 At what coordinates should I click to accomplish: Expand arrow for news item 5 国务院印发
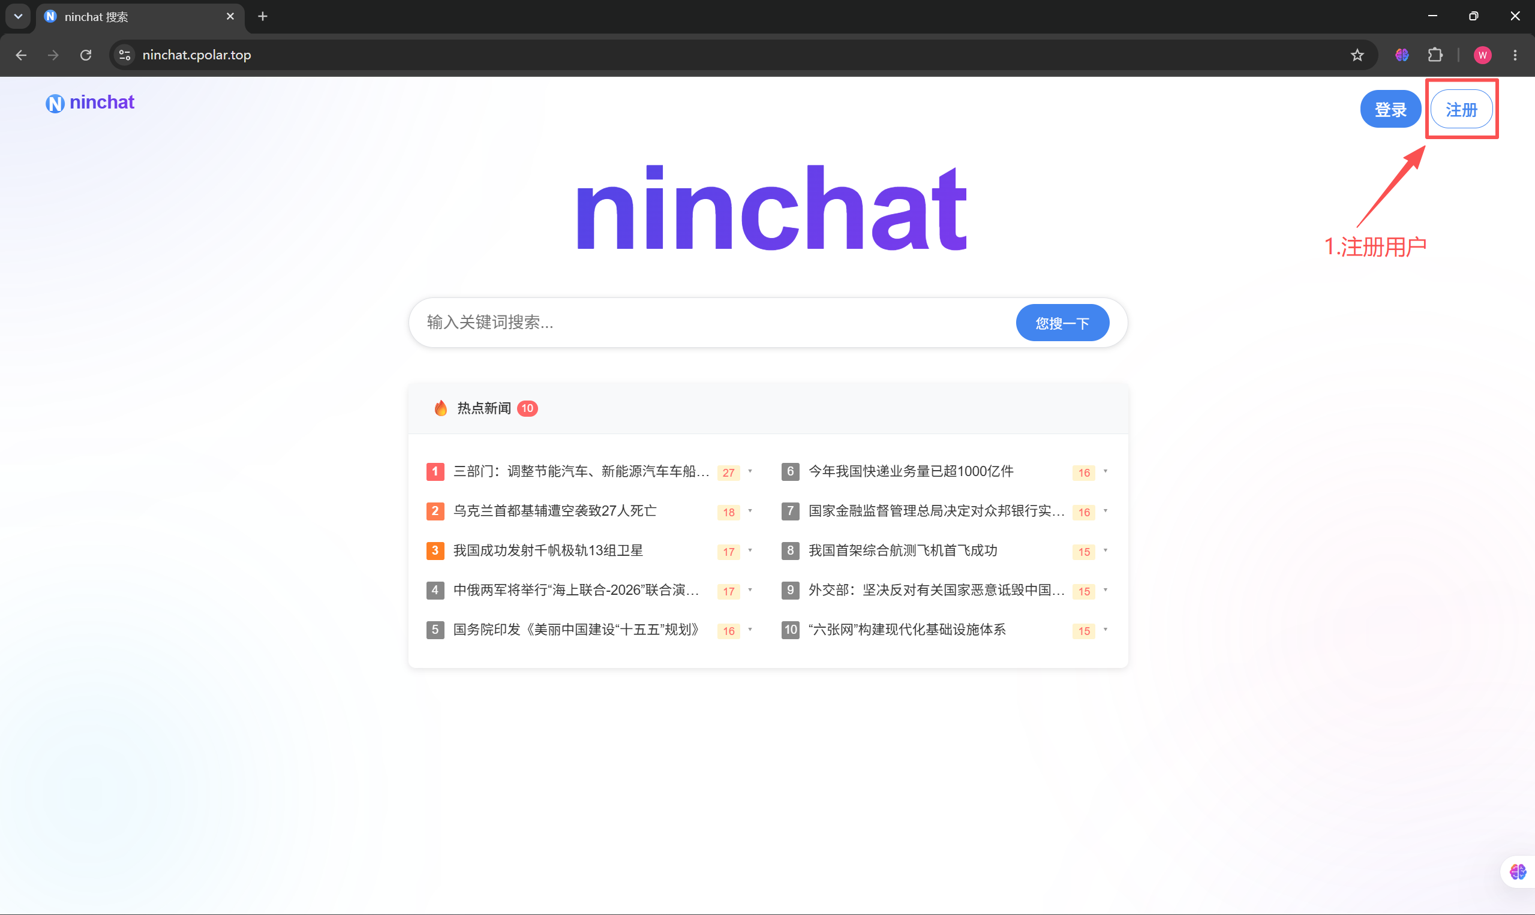click(750, 630)
